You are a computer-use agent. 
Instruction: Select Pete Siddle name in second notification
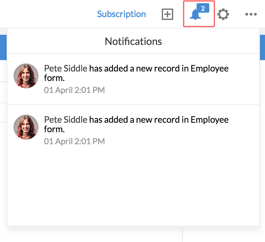tap(66, 120)
